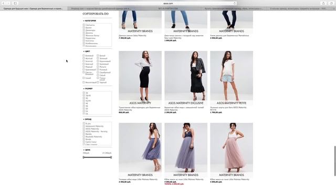
Task: Open the New Look Maternity jeans title link
Action: coord(184,37)
